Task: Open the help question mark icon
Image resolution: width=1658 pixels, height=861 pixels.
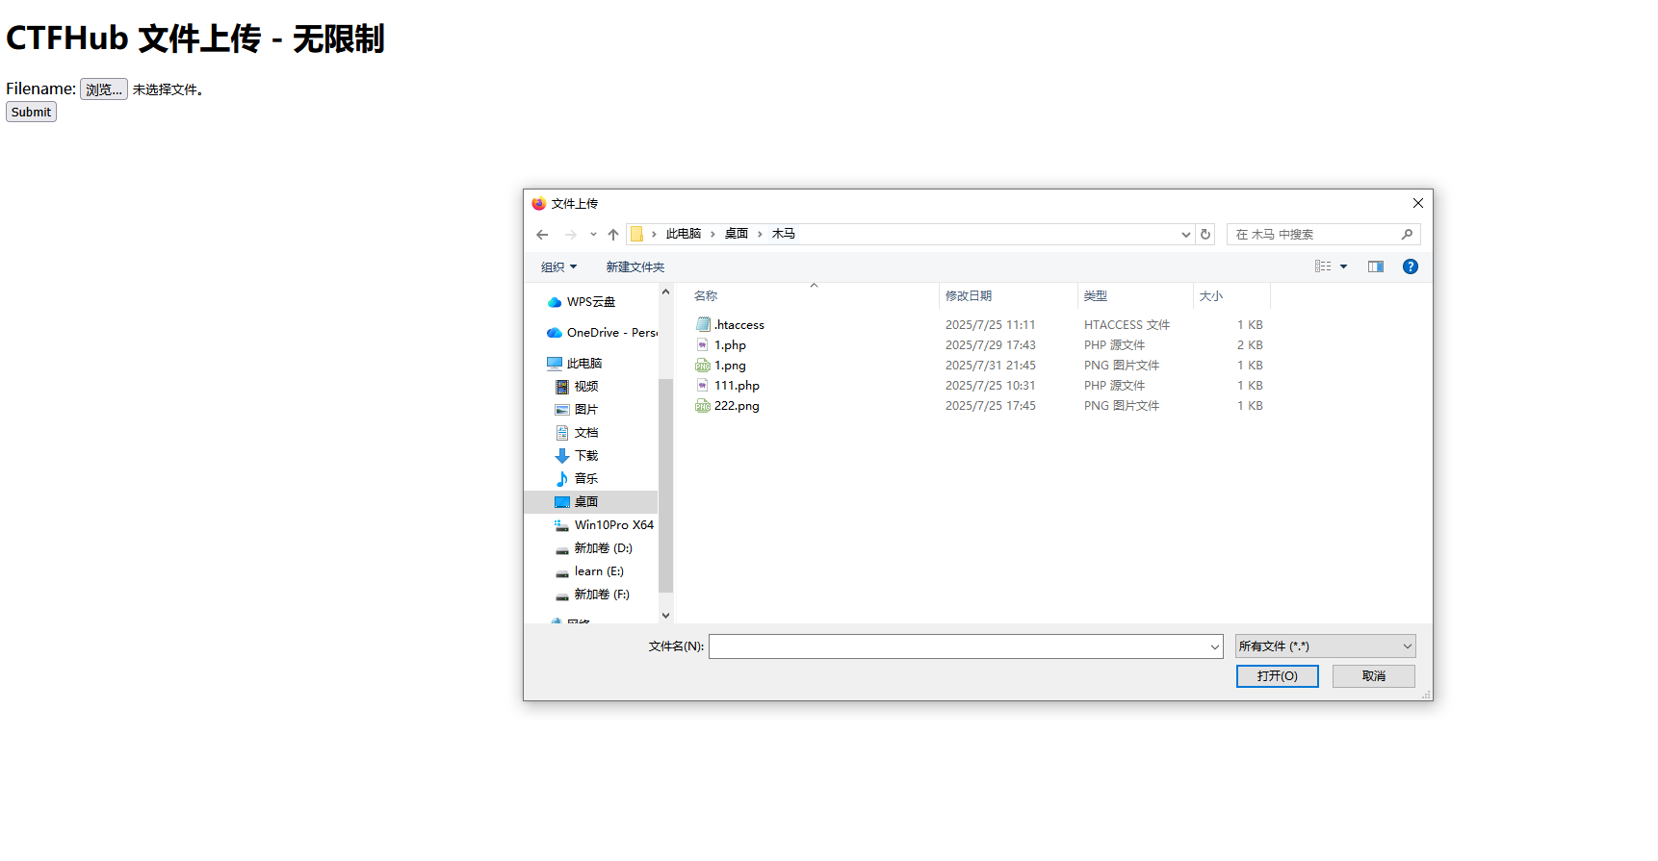Action: click(x=1410, y=267)
